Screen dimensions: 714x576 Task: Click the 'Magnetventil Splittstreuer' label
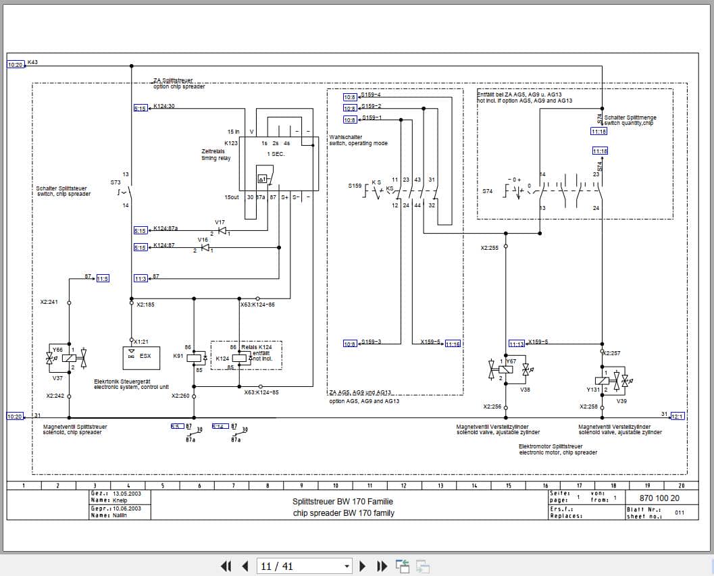(x=75, y=427)
